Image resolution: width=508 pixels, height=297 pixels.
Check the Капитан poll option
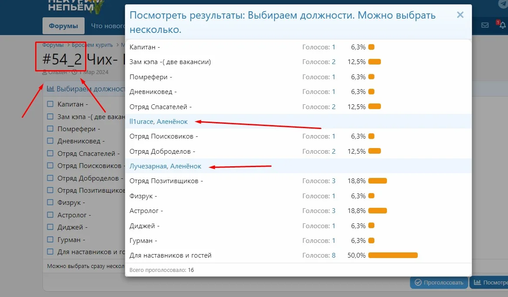[50, 104]
